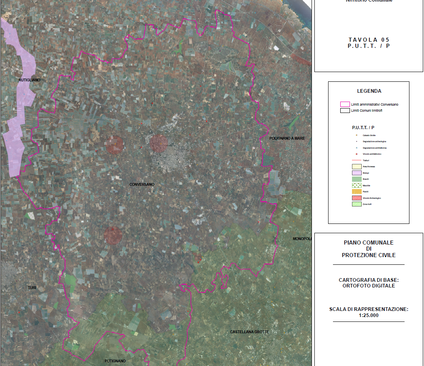424x366 pixels.
Task: Click the Segnalazione architettonica legend symbol
Action: (356, 148)
